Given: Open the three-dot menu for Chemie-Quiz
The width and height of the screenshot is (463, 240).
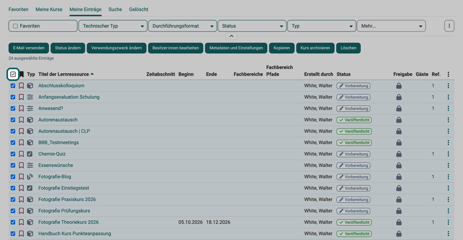Looking at the screenshot, I should click(448, 154).
